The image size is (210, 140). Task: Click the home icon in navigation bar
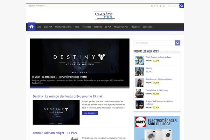(x=31, y=27)
